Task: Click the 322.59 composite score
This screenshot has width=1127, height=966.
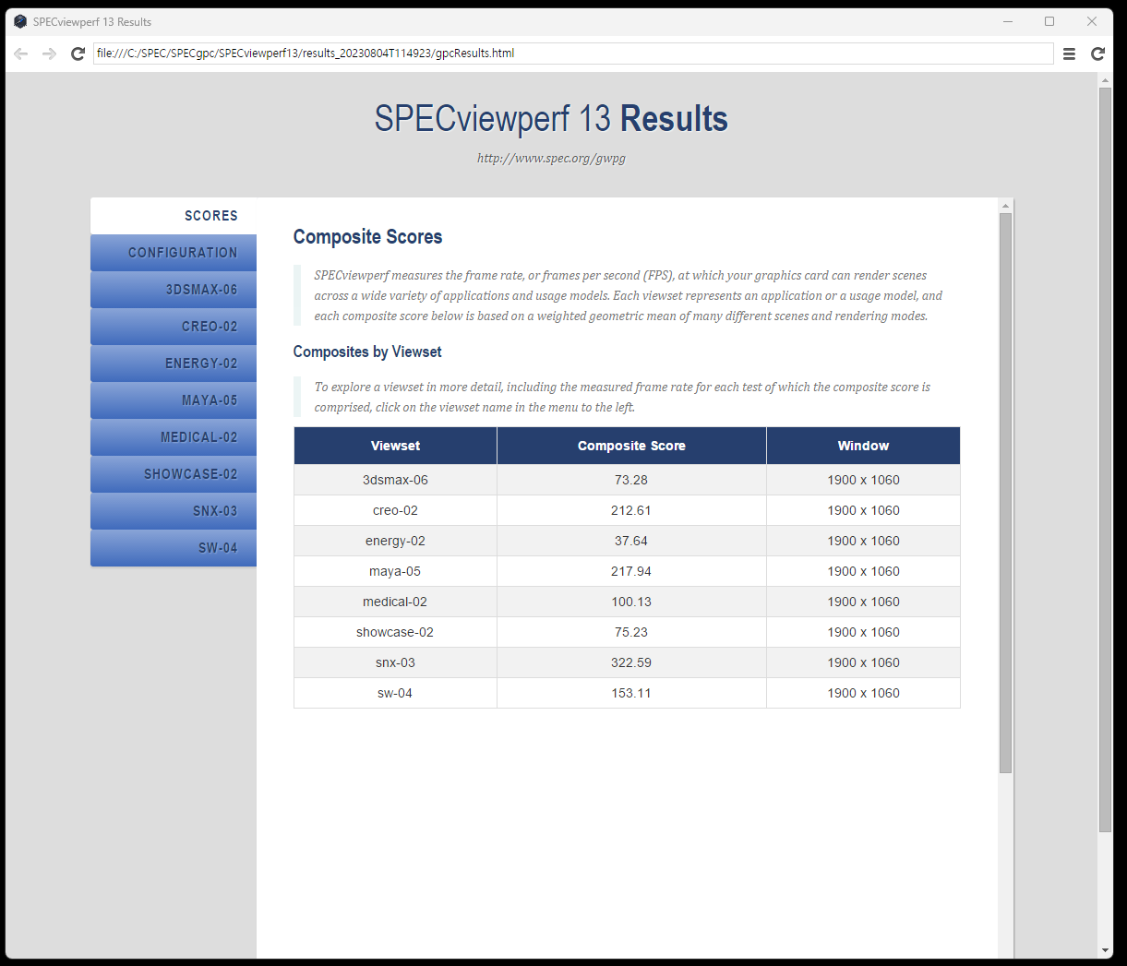Action: (631, 662)
